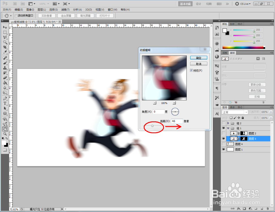Select the Clone Stamp tool
Screen dimensions: 275x212
(x=5, y=68)
